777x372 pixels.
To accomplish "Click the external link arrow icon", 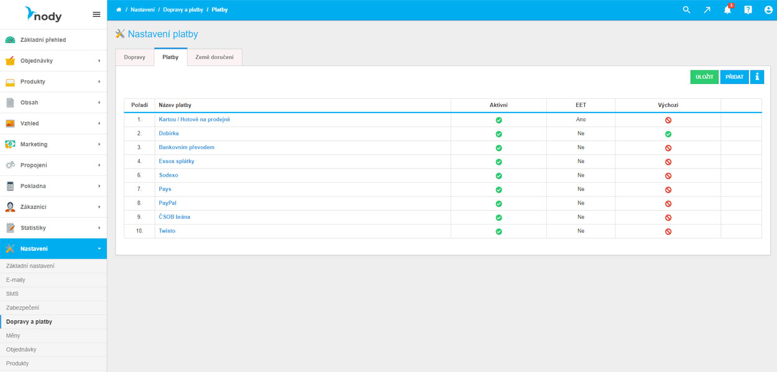I will [x=707, y=10].
